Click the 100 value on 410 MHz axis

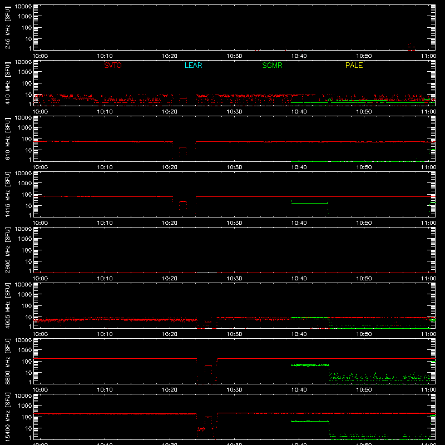point(27,83)
